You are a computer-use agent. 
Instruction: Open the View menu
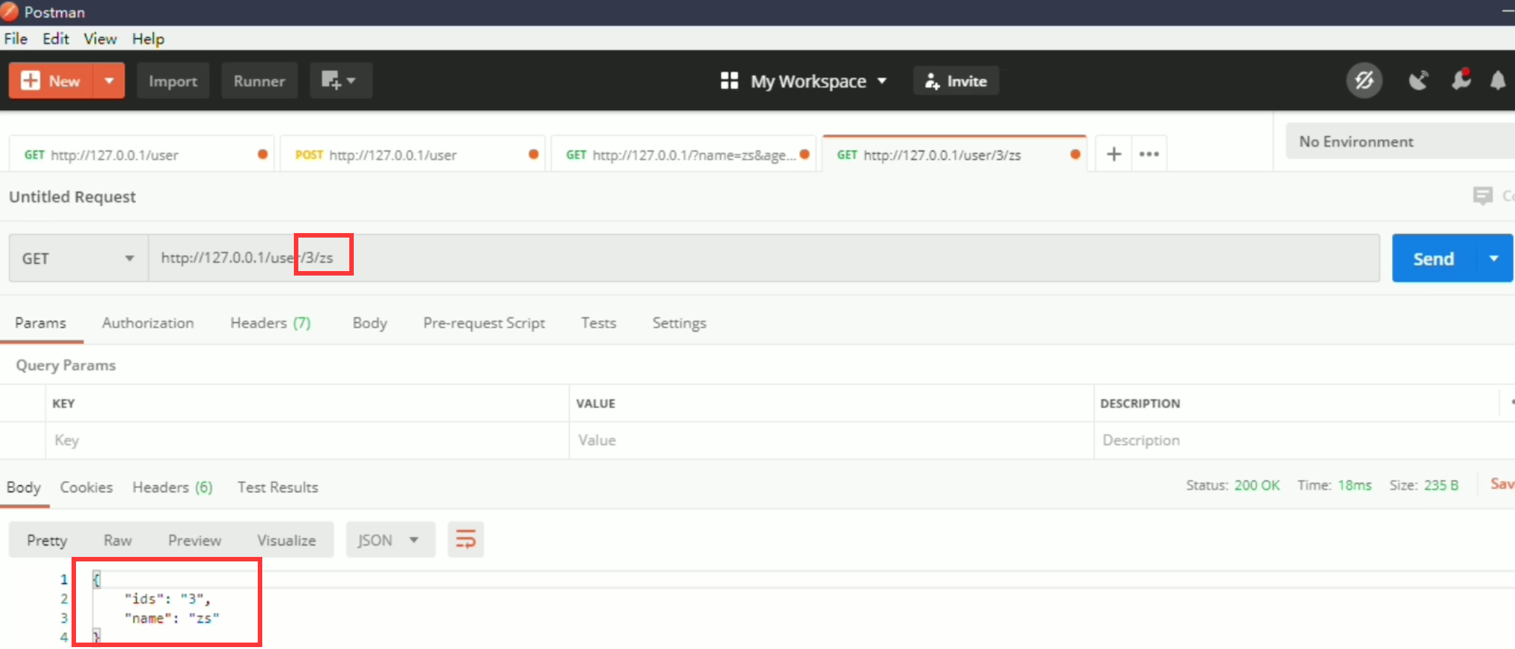(100, 39)
